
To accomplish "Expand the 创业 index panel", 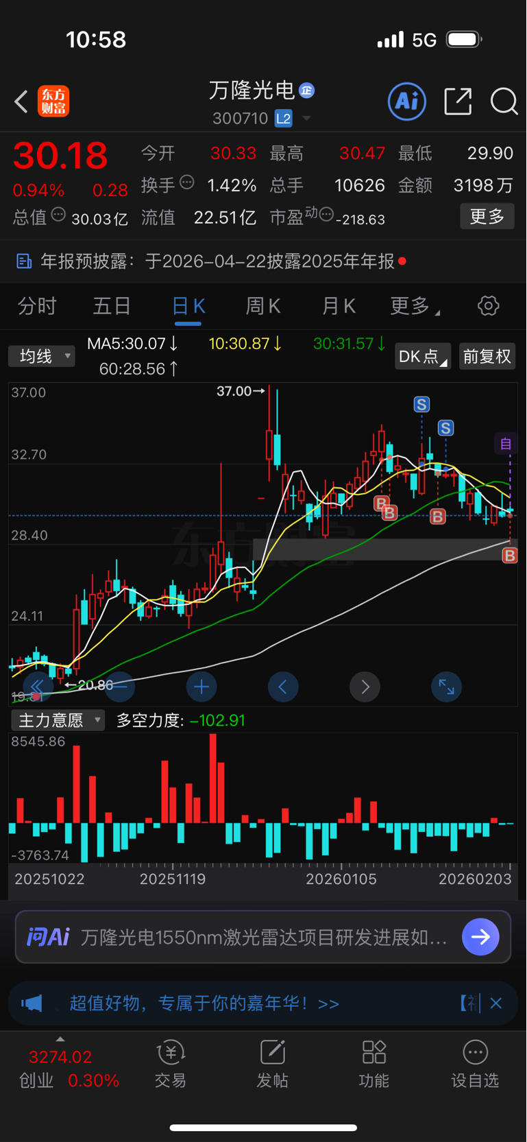I will point(60,1040).
